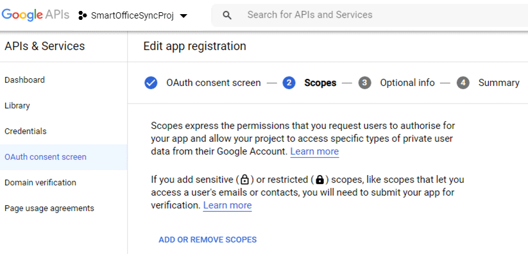
Task: Click step 4 circle icon
Action: tap(463, 83)
